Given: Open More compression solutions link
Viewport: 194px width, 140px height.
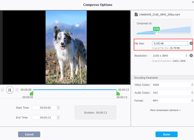Looking at the screenshot, I should tap(165, 110).
